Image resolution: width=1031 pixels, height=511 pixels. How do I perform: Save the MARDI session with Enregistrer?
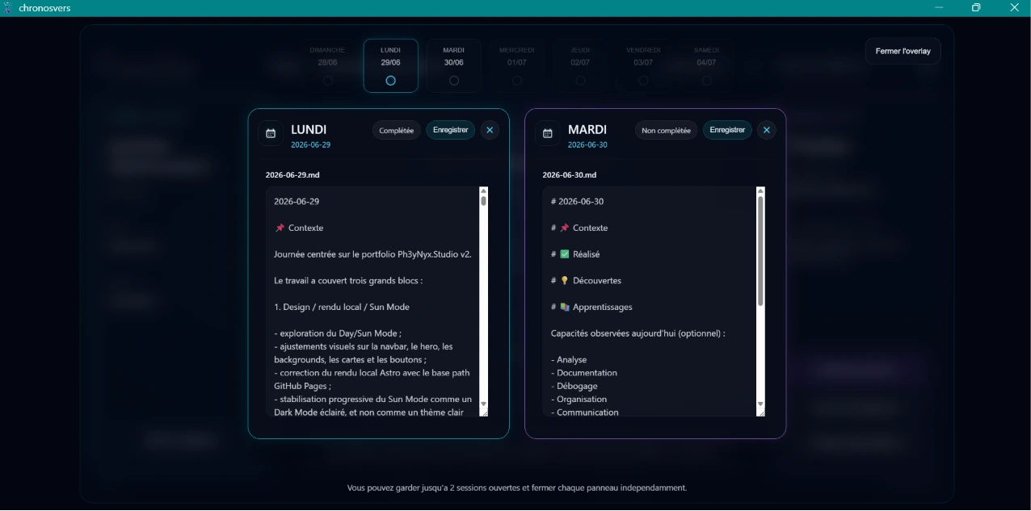tap(727, 130)
